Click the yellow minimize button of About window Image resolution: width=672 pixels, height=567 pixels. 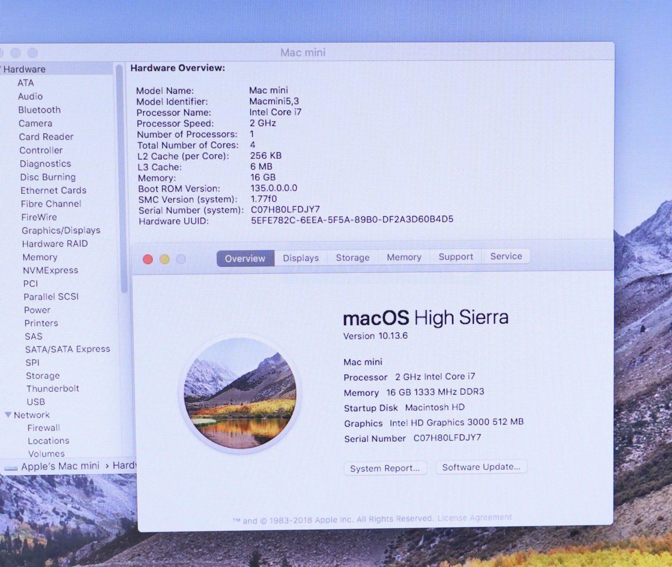click(165, 260)
